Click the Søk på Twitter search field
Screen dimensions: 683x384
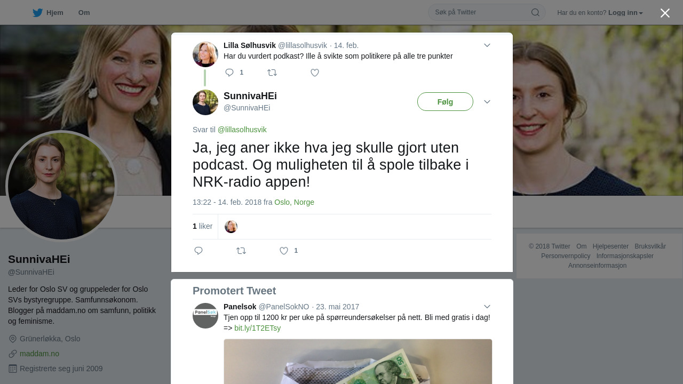[x=480, y=12]
